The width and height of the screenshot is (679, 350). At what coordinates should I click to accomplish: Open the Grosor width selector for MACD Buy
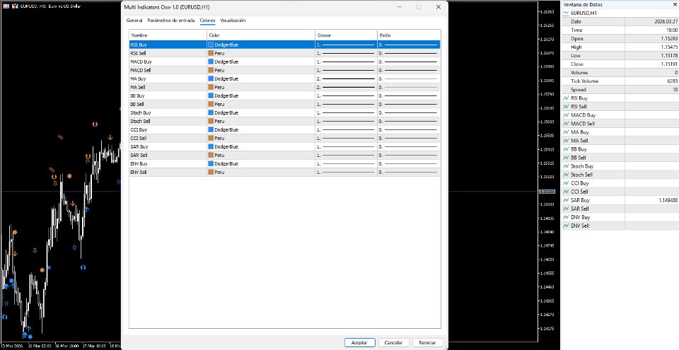pos(346,62)
